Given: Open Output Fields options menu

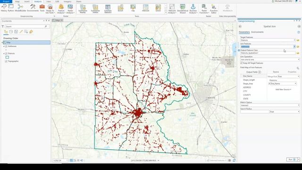Looking at the screenshot, I should click(260, 72).
